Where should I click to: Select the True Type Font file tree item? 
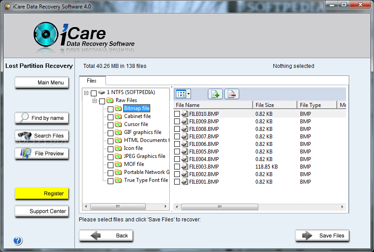146,180
